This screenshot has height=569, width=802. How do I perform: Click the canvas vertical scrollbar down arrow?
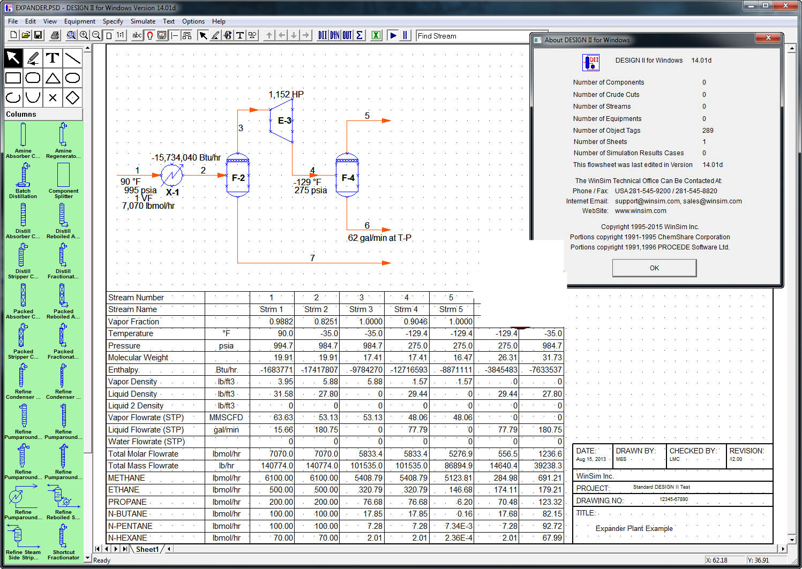point(792,540)
